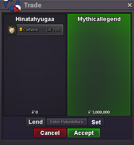Click Hinatahyugaa's 0 Pokedollar amount
This screenshot has height=145, width=134.
click(37, 112)
